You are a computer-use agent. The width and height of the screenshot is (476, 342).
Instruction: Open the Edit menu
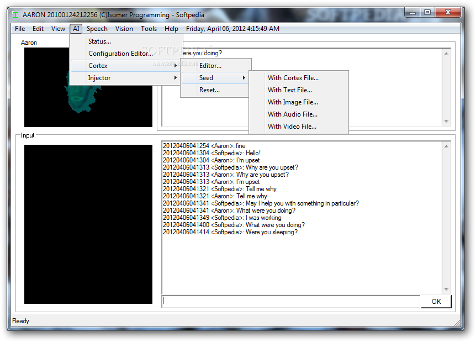[38, 29]
